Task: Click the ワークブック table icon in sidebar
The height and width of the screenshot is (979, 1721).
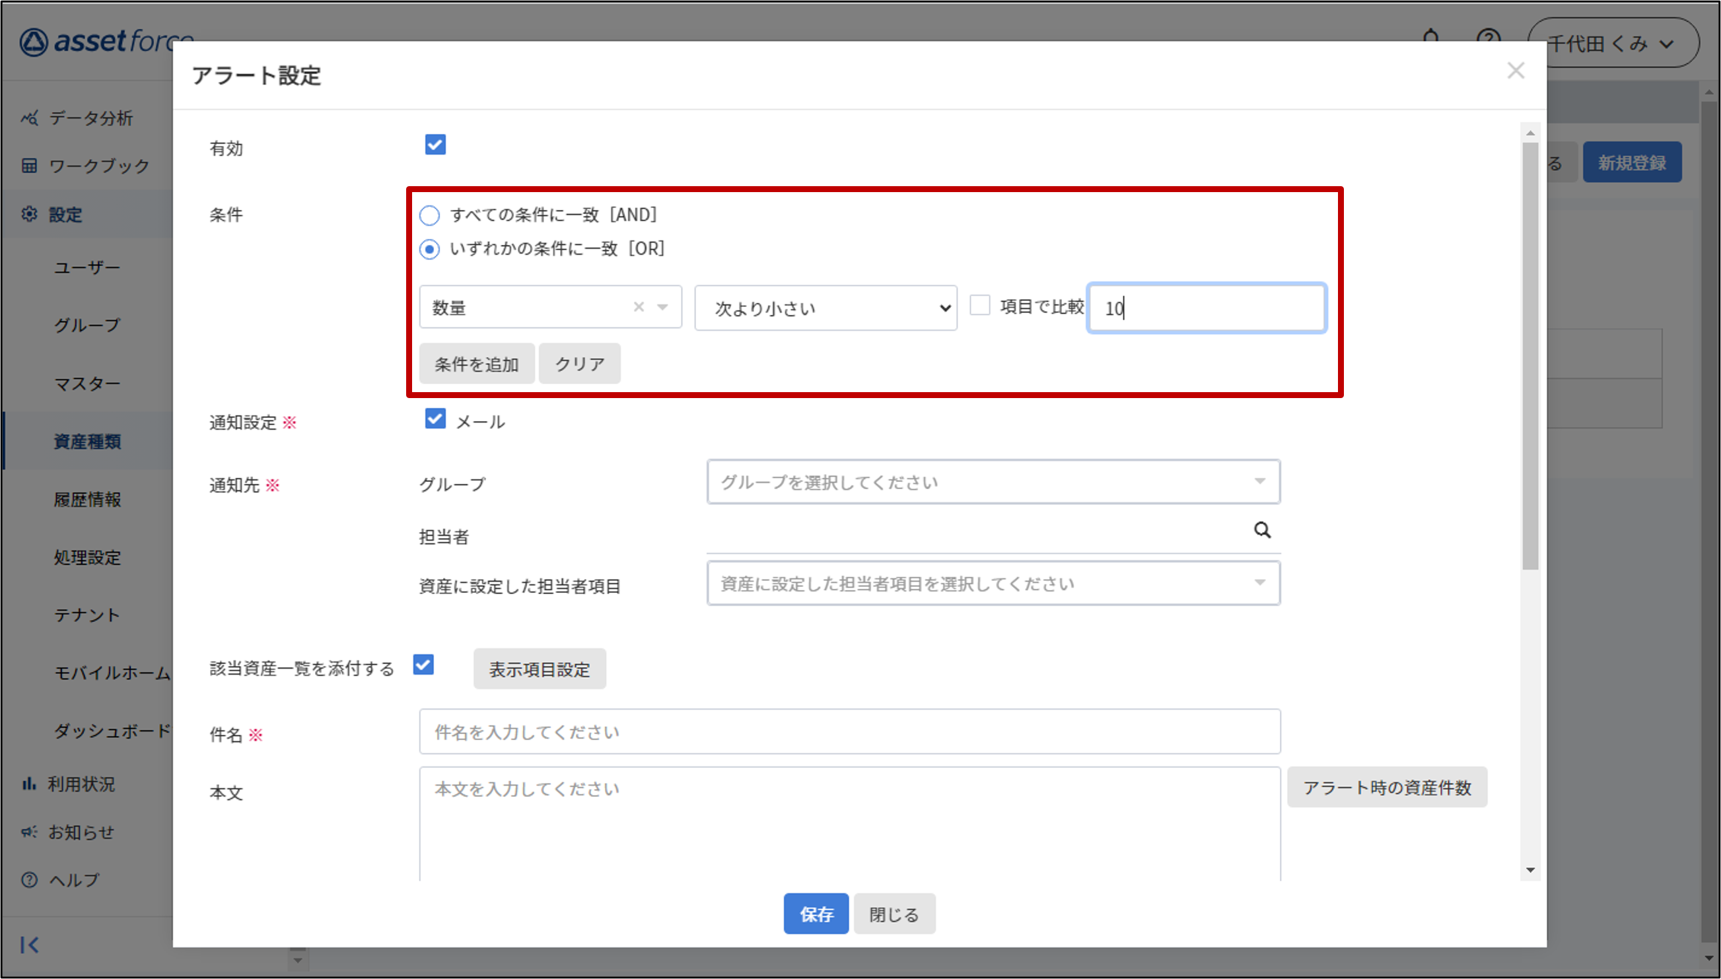Action: coord(29,166)
